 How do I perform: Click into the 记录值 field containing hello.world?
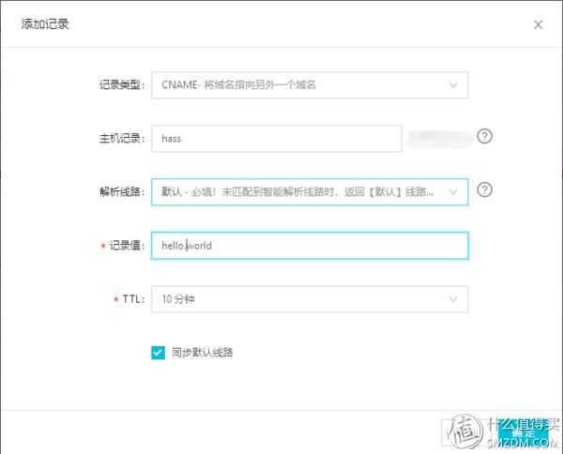[x=310, y=246]
